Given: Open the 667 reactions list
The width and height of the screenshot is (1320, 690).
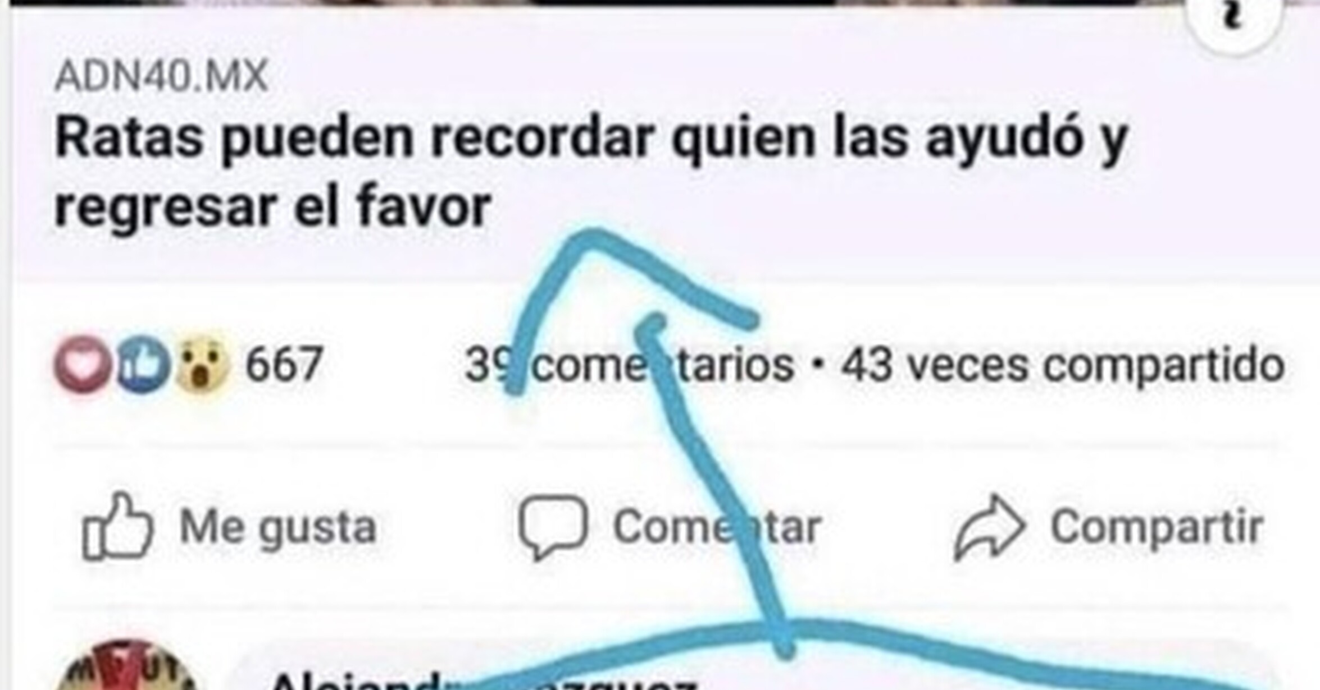Looking at the screenshot, I should tap(284, 364).
